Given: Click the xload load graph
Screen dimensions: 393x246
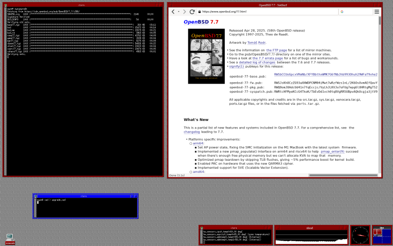Looking at the screenshot, I should pos(311,237).
